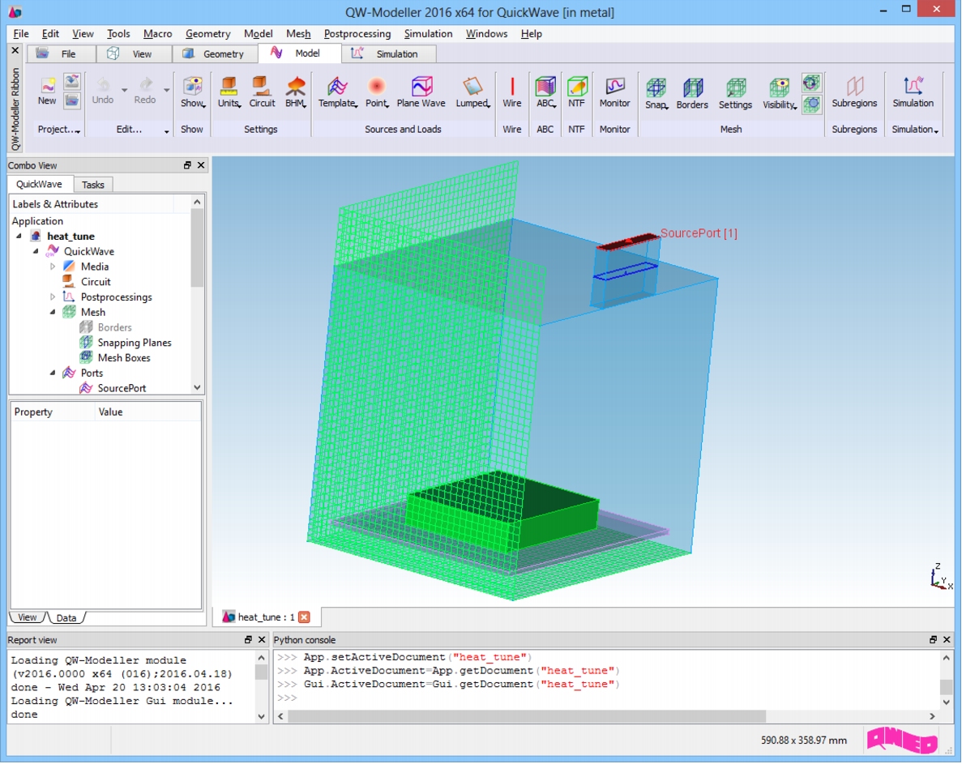Open mesh Settings tool
962x764 pixels.
pos(735,93)
